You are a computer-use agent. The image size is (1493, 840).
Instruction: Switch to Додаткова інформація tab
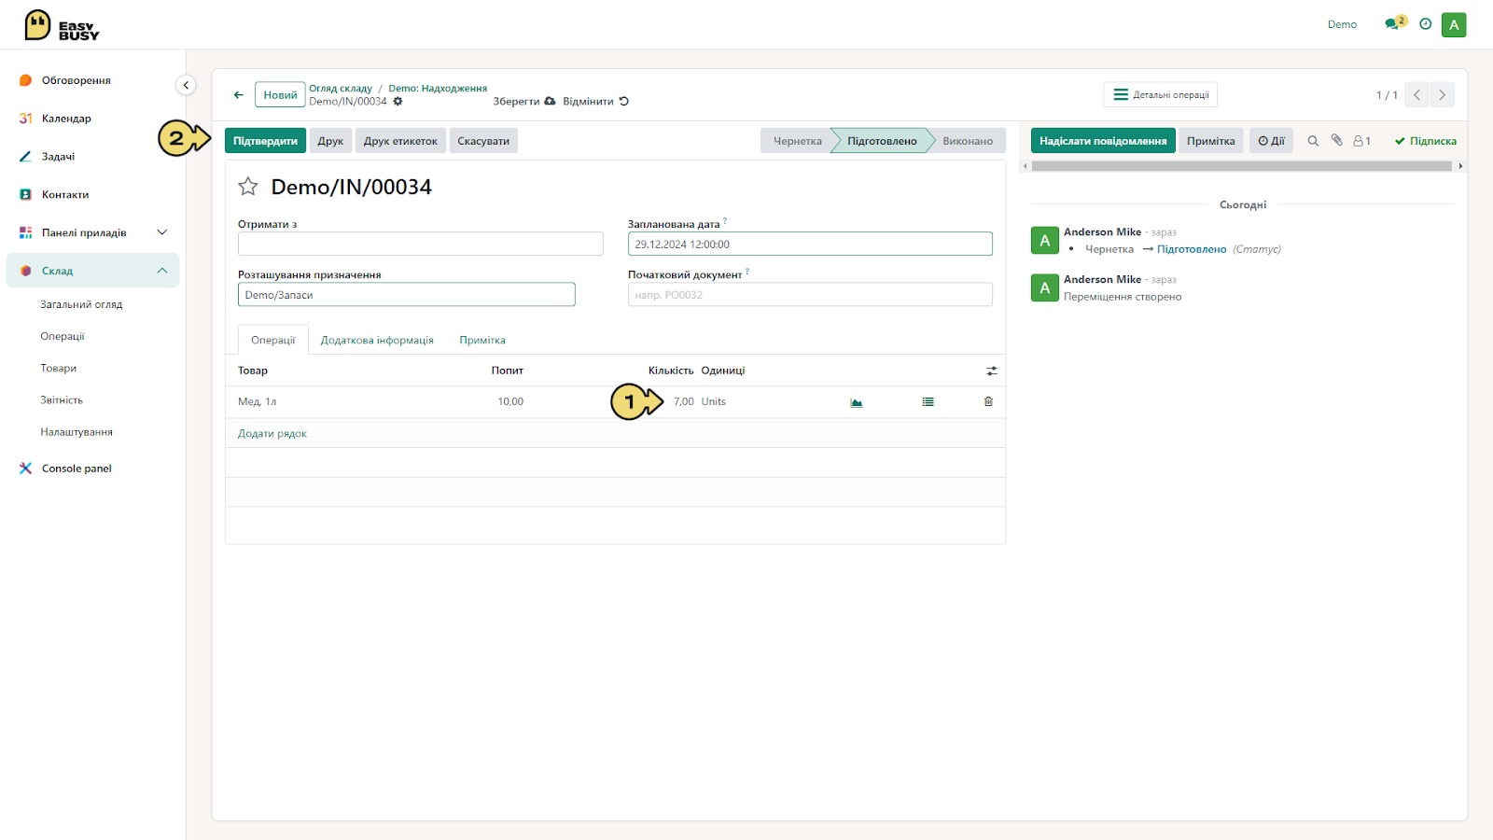tap(377, 341)
